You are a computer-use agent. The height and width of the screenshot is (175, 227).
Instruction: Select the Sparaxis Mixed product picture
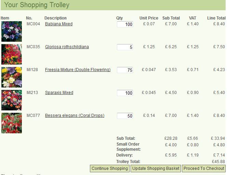tap(12, 100)
